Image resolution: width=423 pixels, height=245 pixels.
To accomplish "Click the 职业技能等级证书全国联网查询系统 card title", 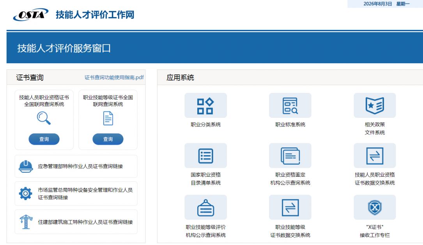I will tap(108, 101).
